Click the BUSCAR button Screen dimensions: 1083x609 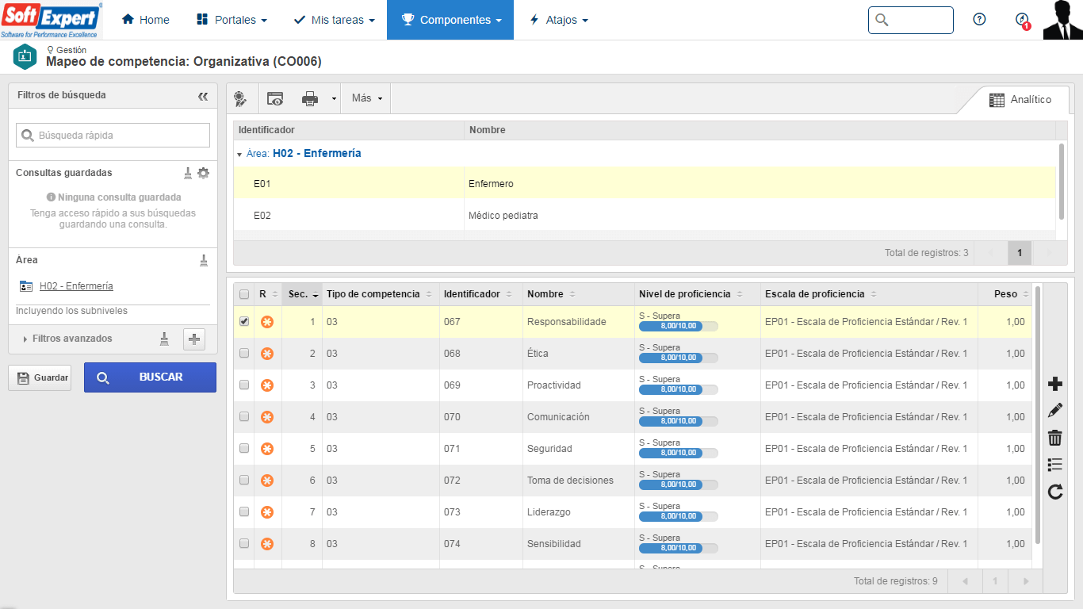point(150,377)
